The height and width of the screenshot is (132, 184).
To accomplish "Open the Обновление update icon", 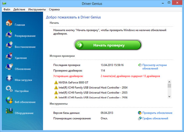I will 9,67.
